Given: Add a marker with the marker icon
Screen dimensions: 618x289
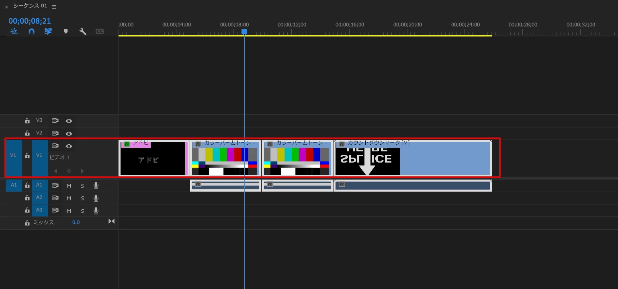Looking at the screenshot, I should [x=66, y=31].
